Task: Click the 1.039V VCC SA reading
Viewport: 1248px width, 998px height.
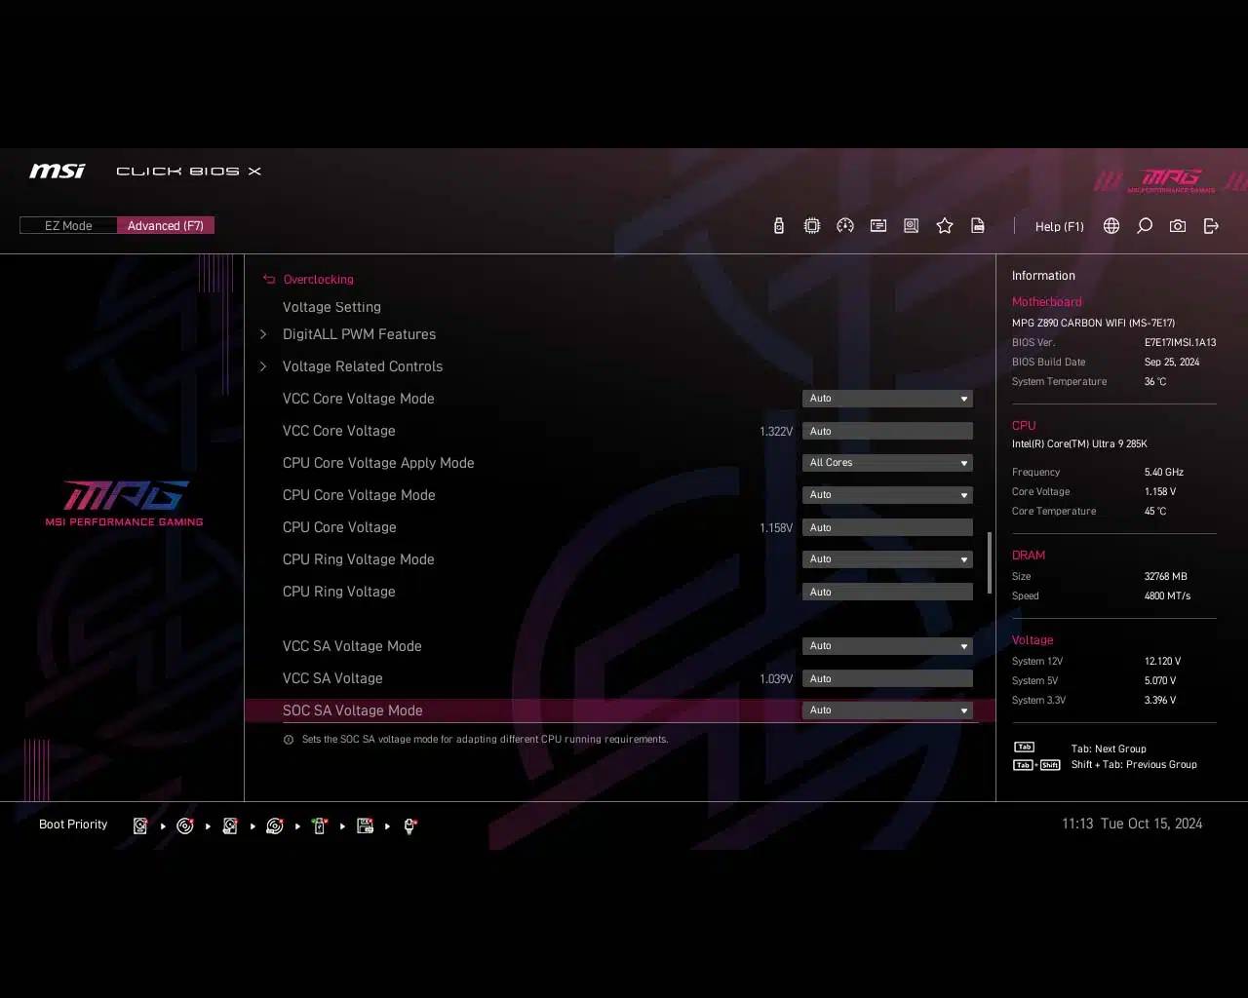Action: [x=776, y=678]
